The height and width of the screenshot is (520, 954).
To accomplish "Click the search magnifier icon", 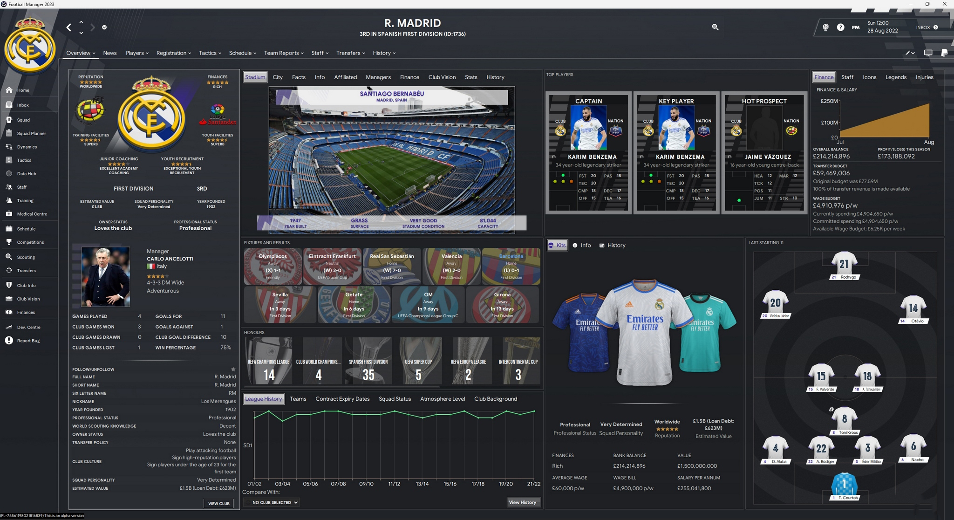I will (x=715, y=27).
